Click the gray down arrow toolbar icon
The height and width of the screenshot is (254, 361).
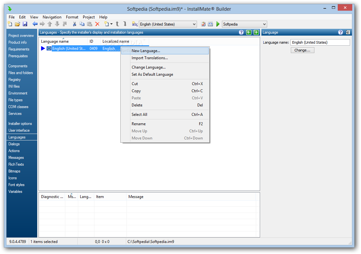(57, 24)
